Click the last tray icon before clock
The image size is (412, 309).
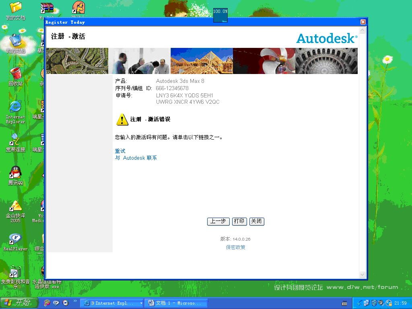click(x=389, y=303)
